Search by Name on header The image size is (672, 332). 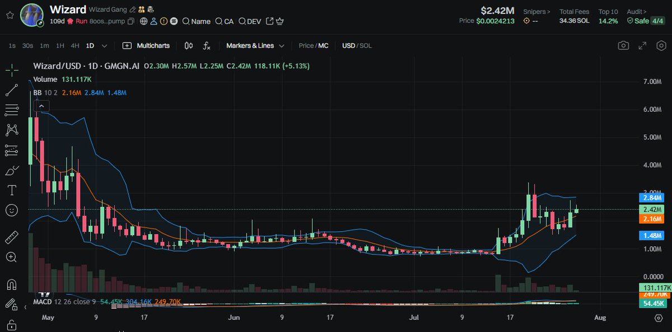[x=196, y=21]
